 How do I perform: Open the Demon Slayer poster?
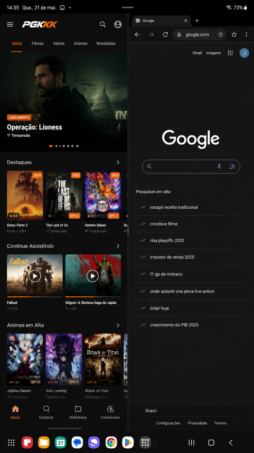(x=103, y=195)
